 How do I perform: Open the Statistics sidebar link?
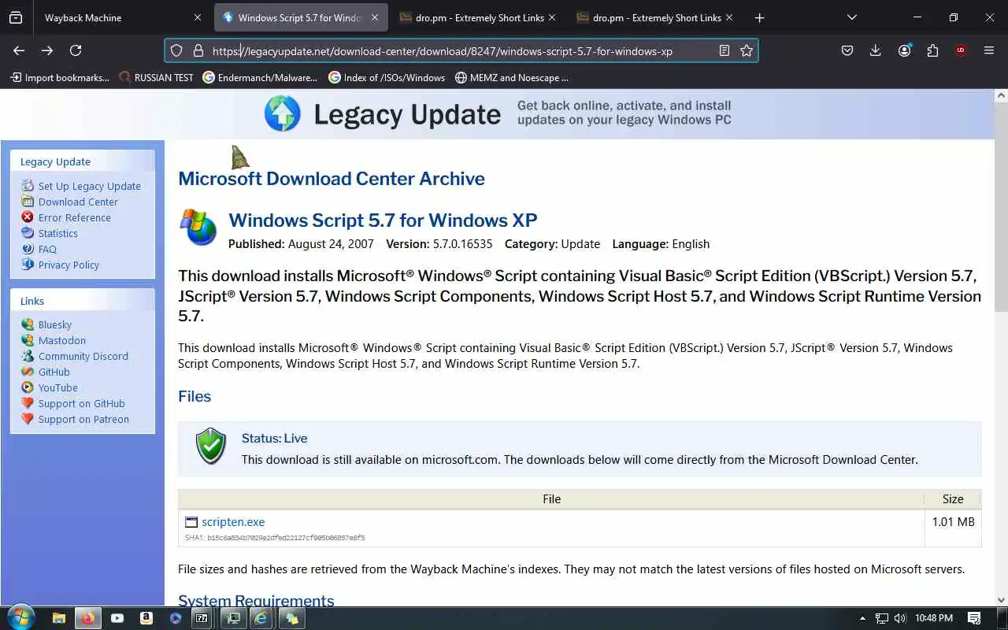tap(58, 233)
